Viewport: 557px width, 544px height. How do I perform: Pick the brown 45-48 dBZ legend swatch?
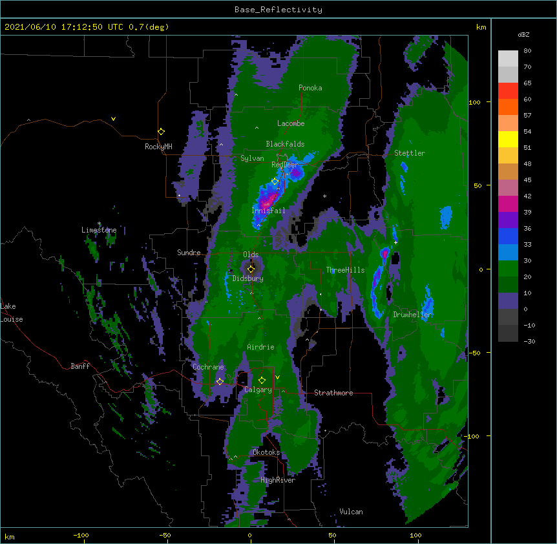pos(508,171)
